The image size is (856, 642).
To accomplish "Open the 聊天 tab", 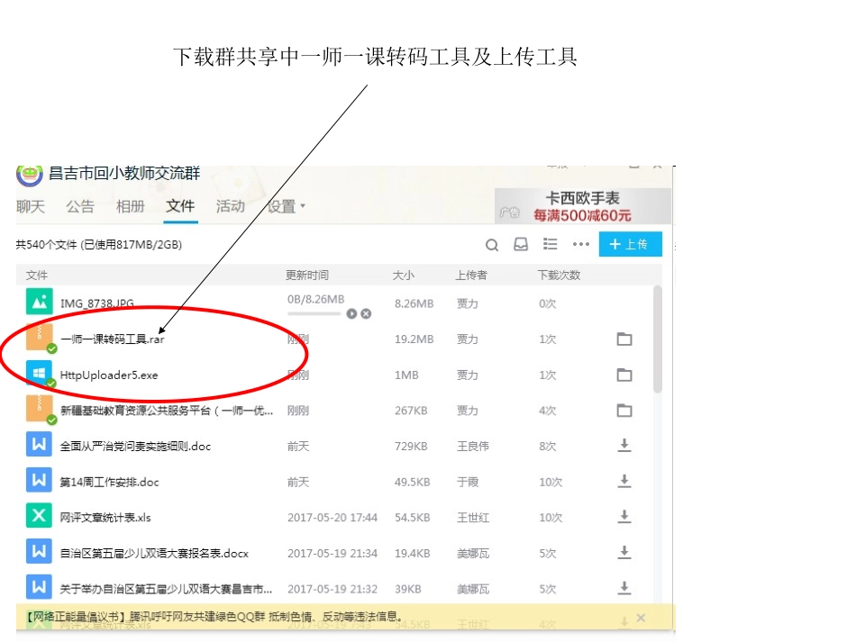I will click(x=31, y=206).
